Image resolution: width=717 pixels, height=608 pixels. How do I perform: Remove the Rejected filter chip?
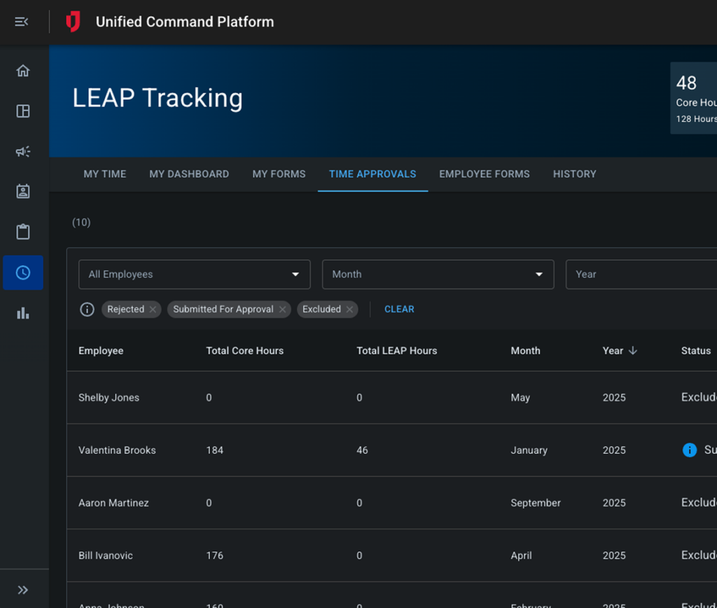point(153,310)
